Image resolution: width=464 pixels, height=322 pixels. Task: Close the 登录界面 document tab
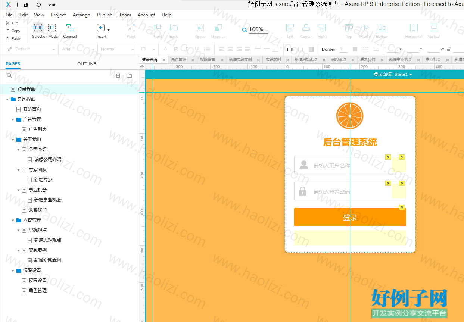tap(164, 60)
